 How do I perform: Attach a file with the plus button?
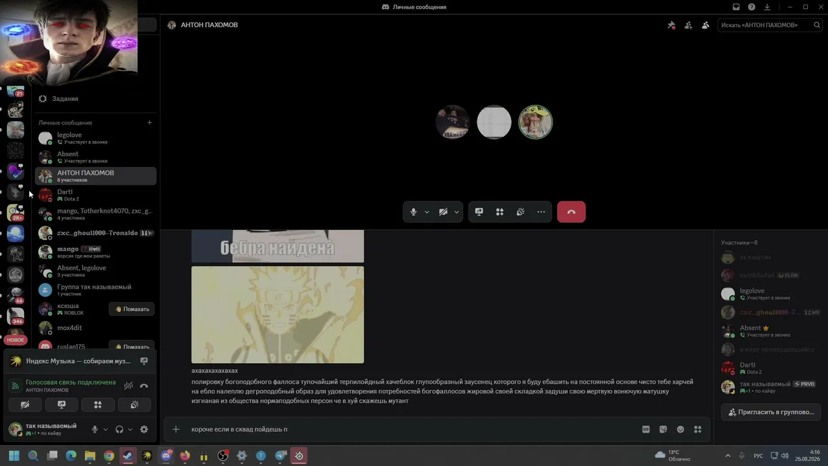176,429
